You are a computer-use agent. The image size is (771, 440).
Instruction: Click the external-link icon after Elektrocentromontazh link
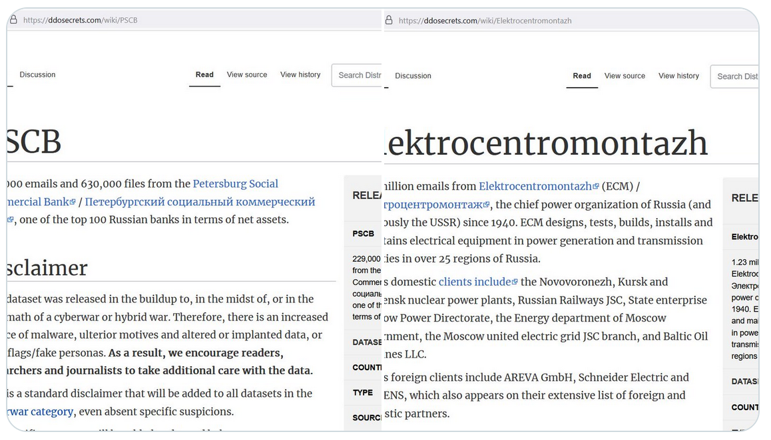tap(596, 186)
